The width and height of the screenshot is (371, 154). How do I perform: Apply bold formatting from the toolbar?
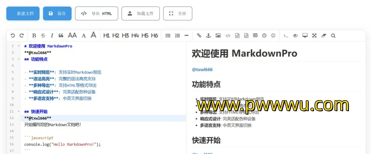click(x=34, y=36)
